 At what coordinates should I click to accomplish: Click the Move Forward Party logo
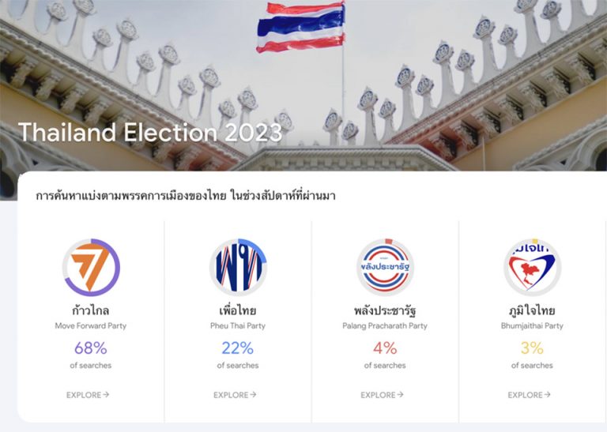click(91, 268)
